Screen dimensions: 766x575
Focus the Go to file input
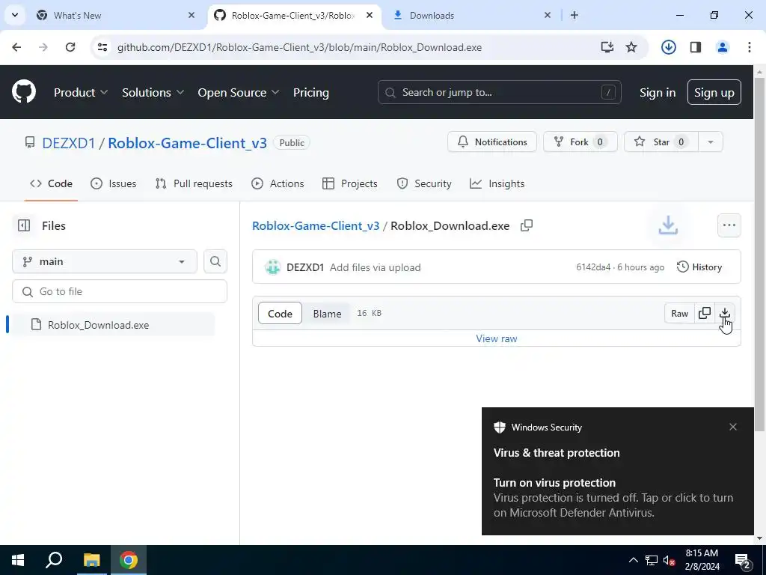tap(120, 291)
